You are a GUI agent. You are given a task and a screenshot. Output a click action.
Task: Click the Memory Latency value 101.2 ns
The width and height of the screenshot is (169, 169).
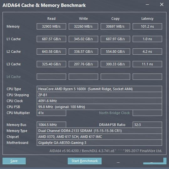147,26
